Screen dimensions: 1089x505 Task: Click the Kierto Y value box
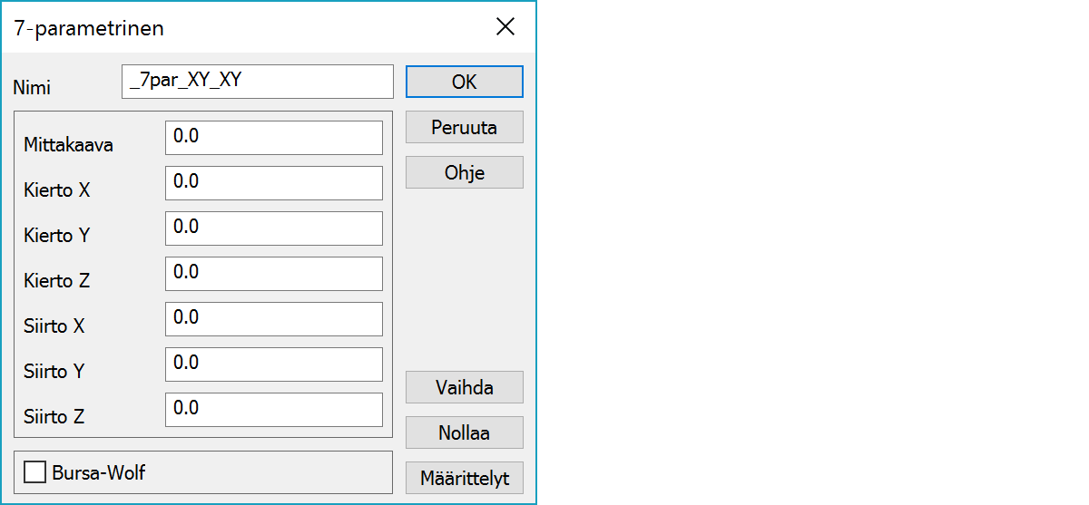pos(273,228)
